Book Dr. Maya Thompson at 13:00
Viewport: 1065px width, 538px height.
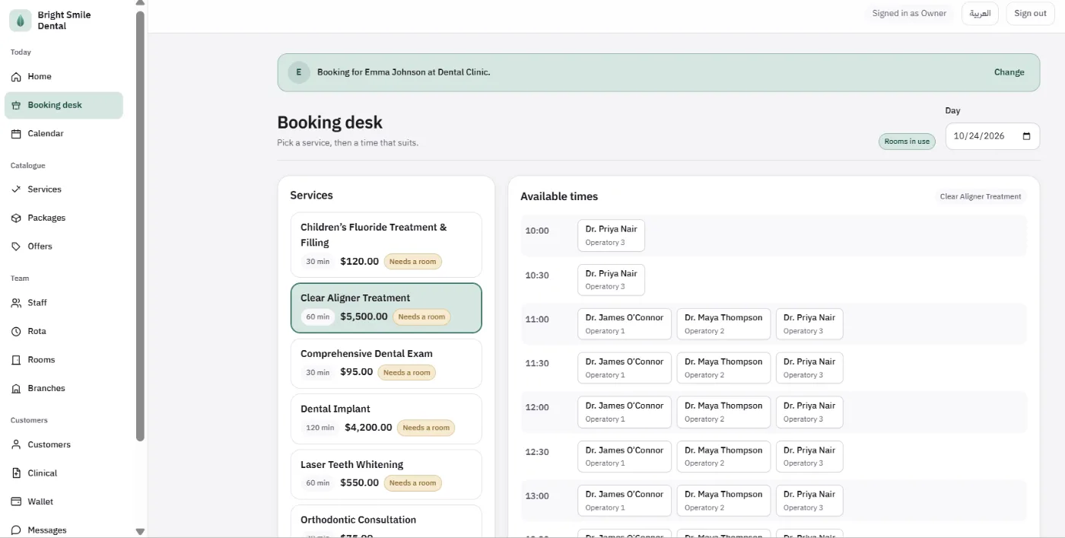723,501
